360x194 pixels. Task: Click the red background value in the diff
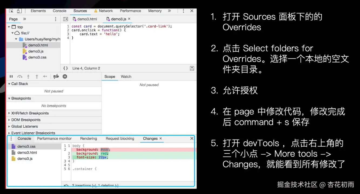(x=104, y=154)
